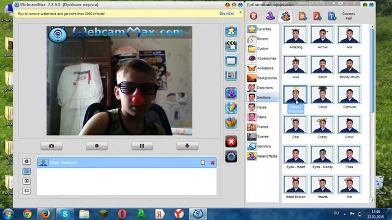Click the red X remove-effects icon

point(231,142)
